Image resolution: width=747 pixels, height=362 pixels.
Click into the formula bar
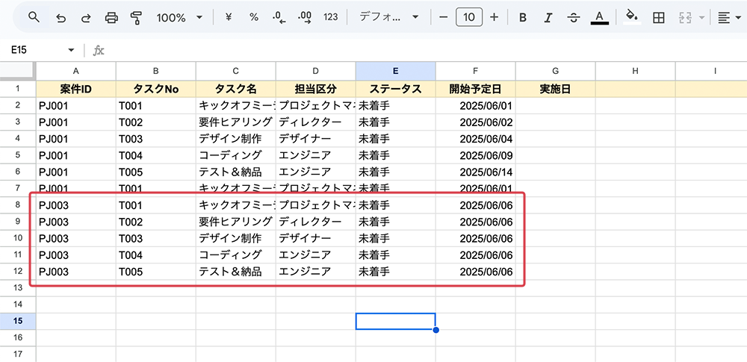coord(424,50)
